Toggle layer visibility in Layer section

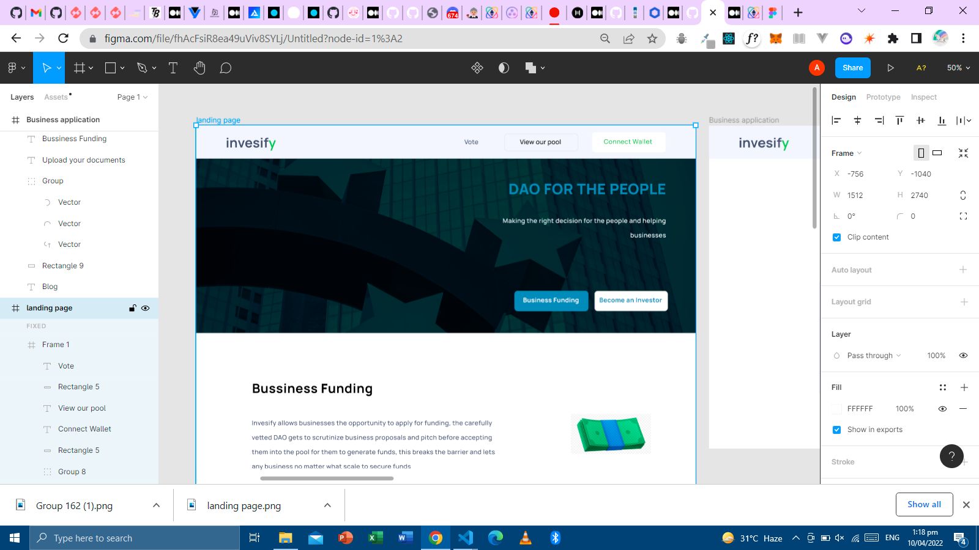coord(963,356)
